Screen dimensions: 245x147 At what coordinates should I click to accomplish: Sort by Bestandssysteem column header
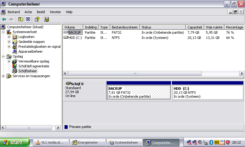pos(125,27)
